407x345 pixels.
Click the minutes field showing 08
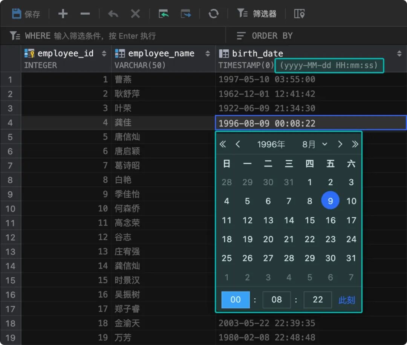[x=277, y=300]
